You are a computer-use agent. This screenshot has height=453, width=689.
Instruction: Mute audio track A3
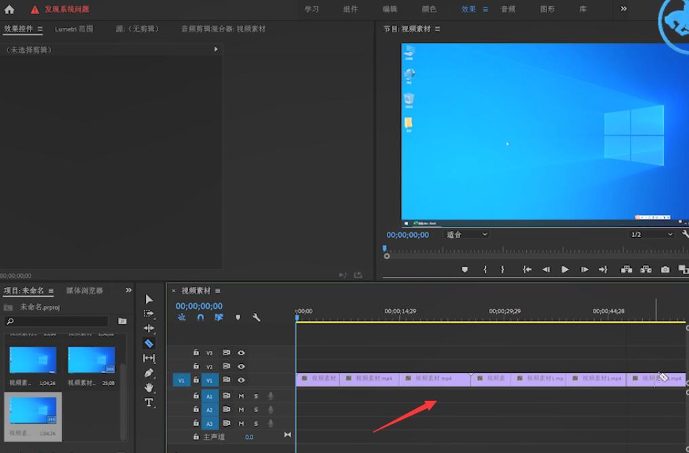[241, 424]
